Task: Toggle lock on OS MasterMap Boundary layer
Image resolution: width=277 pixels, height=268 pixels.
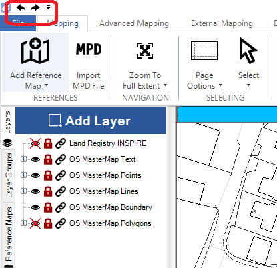Action: [x=48, y=207]
